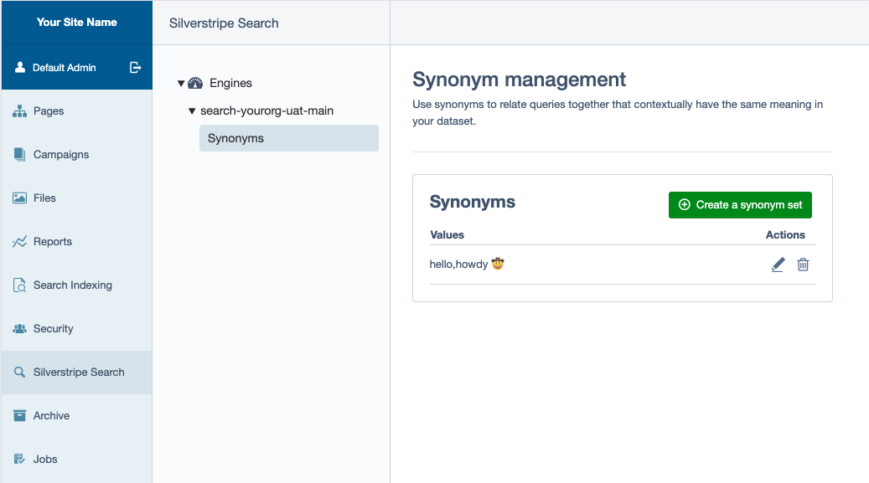Select the Engines tree label
This screenshot has height=483, width=869.
tap(230, 83)
